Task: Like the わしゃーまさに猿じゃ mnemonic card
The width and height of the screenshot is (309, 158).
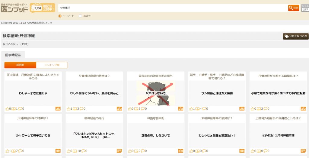Action: click(x=7, y=109)
